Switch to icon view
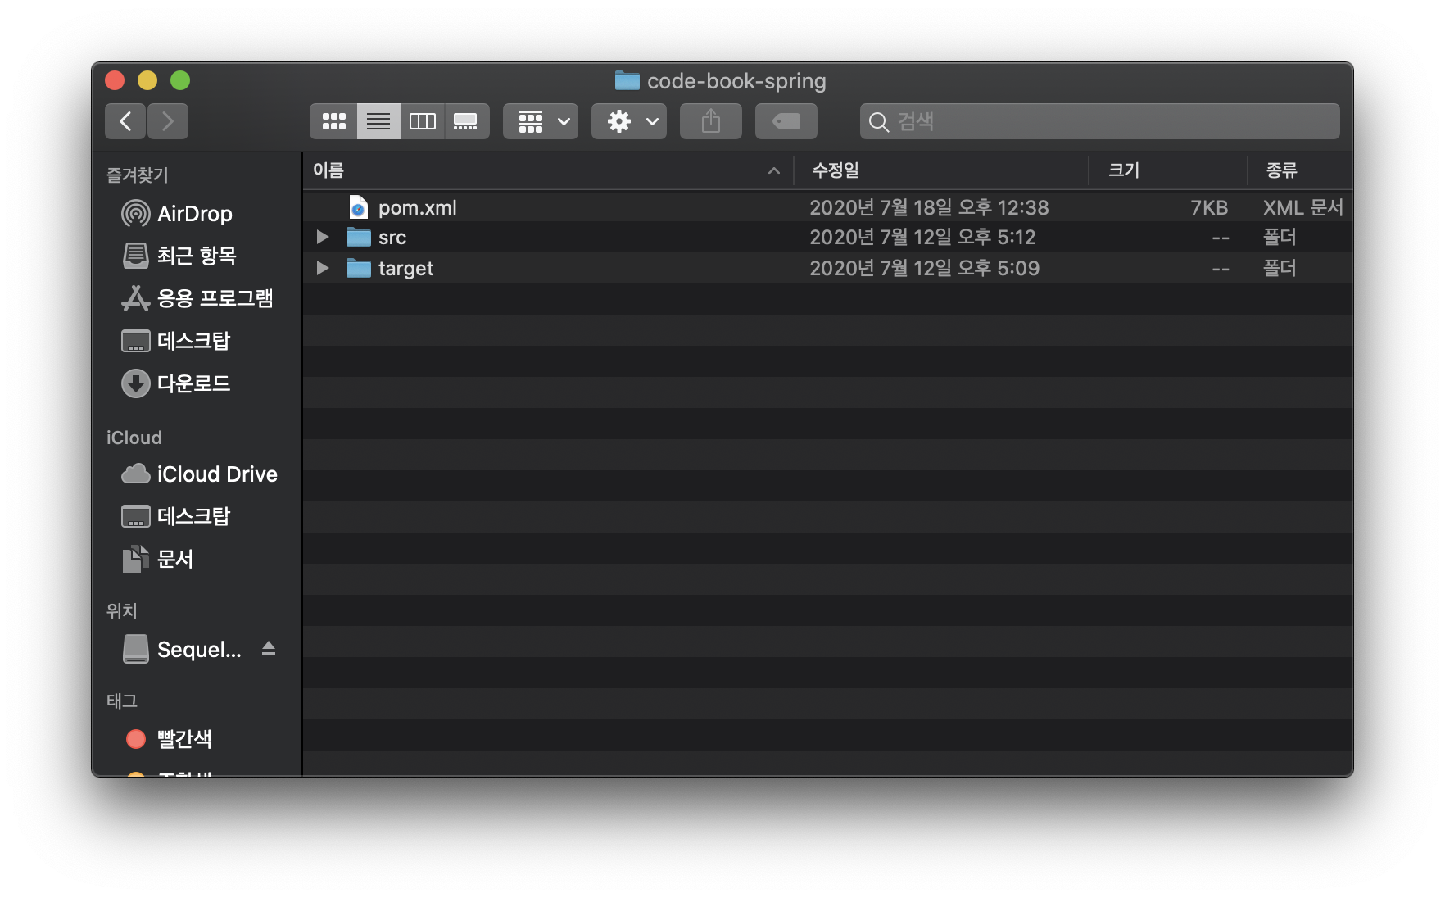The image size is (1445, 898). (x=333, y=121)
